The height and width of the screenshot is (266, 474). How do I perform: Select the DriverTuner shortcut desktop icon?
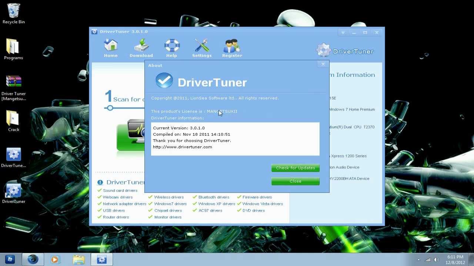tap(13, 193)
